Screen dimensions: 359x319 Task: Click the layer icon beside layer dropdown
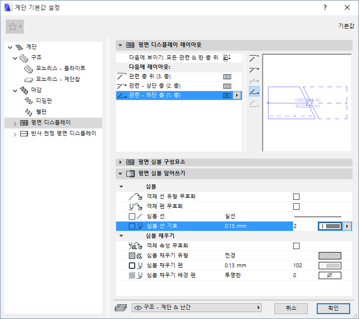(x=120, y=308)
